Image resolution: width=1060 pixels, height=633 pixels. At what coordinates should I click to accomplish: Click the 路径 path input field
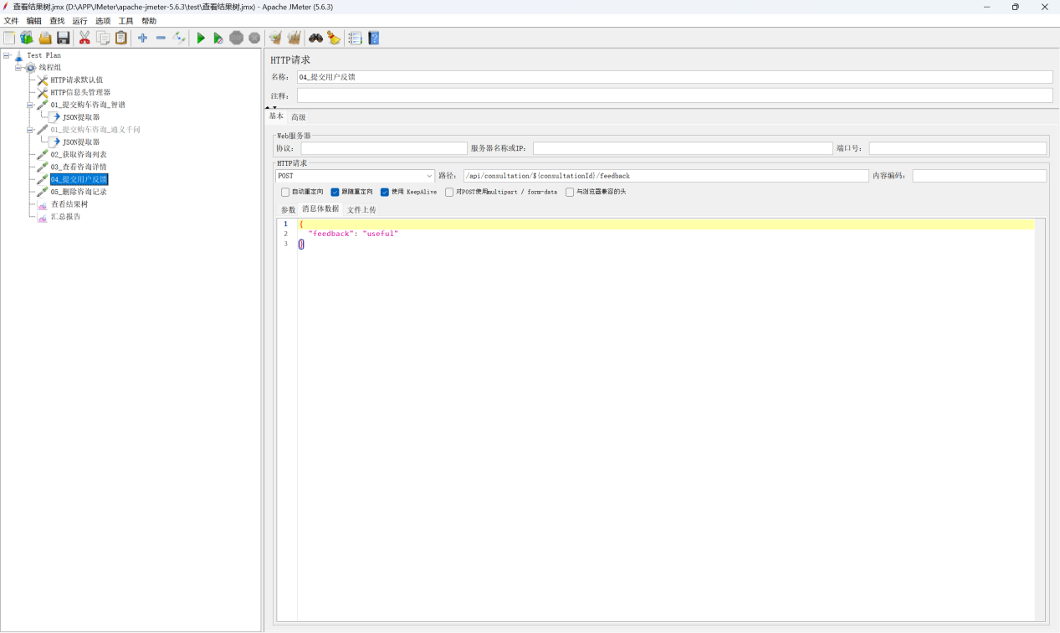pos(666,176)
